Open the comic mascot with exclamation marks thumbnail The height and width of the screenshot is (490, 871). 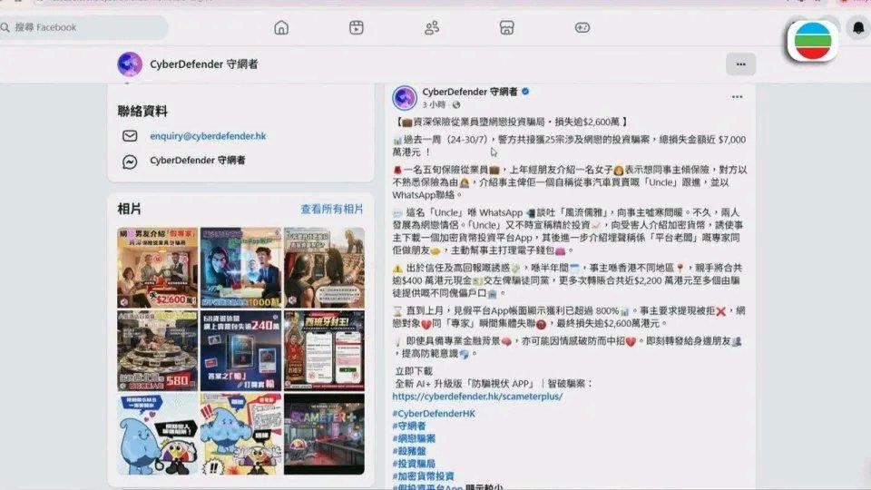240,434
